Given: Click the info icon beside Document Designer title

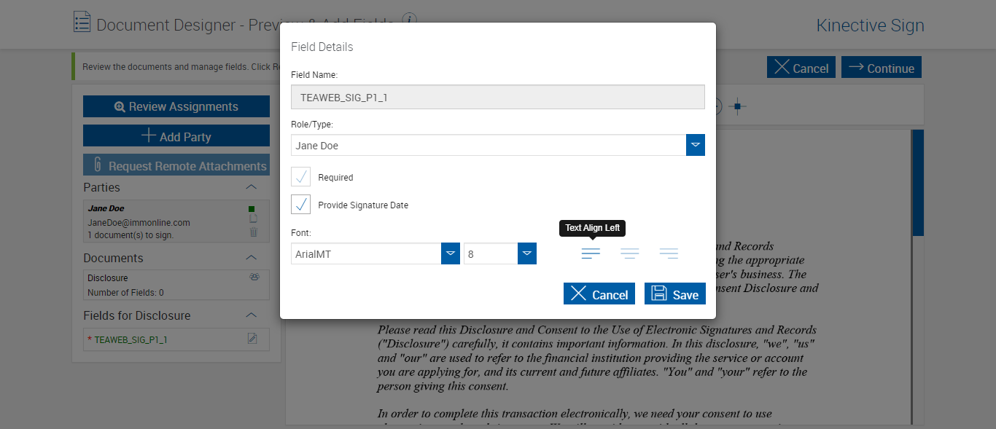Looking at the screenshot, I should (x=411, y=20).
